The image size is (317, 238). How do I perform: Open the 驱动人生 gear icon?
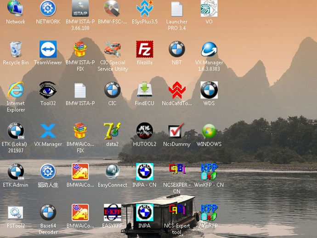(x=48, y=171)
